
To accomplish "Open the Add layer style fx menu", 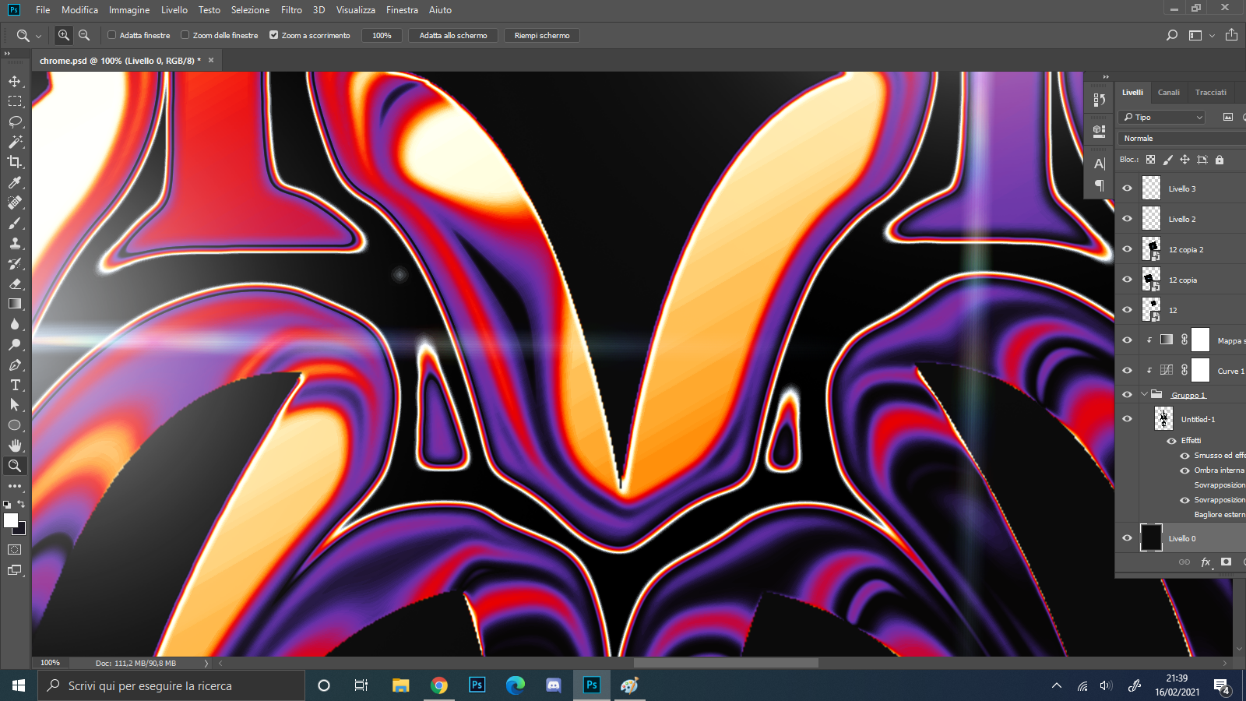I will click(x=1205, y=562).
